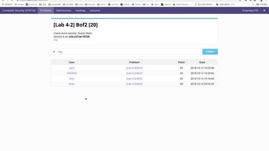
Task: Open Bof2 problem link in FWEASD's row
Action: point(134,73)
